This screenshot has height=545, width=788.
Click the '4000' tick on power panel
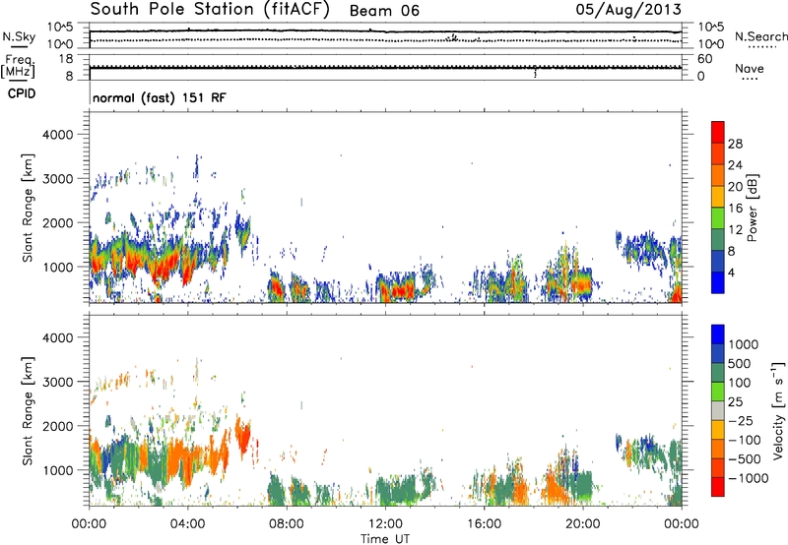(x=58, y=135)
